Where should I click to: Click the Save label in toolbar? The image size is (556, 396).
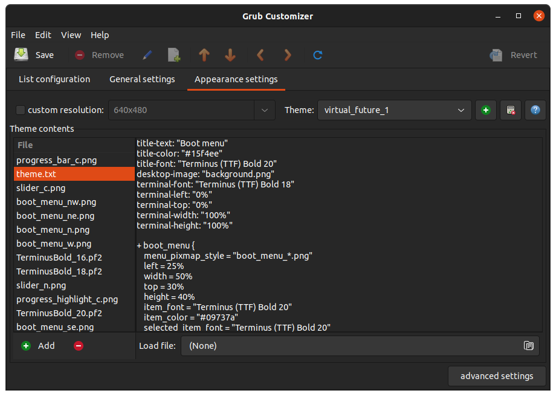[x=44, y=55]
